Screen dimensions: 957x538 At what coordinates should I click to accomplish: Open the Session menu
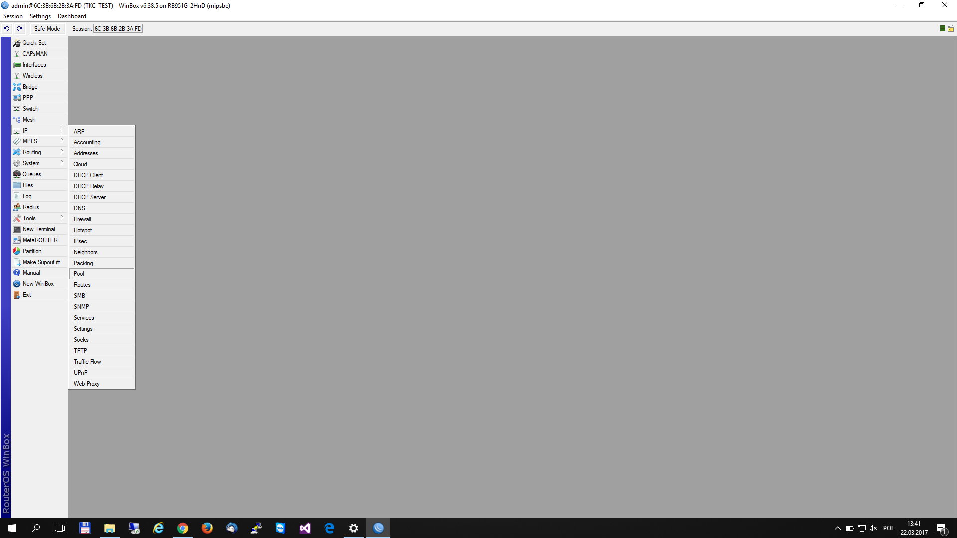click(x=13, y=16)
